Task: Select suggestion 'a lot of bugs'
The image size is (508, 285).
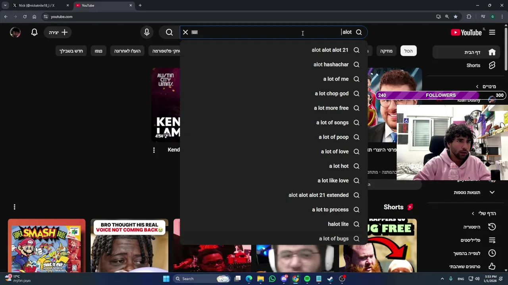Action: tap(274, 239)
